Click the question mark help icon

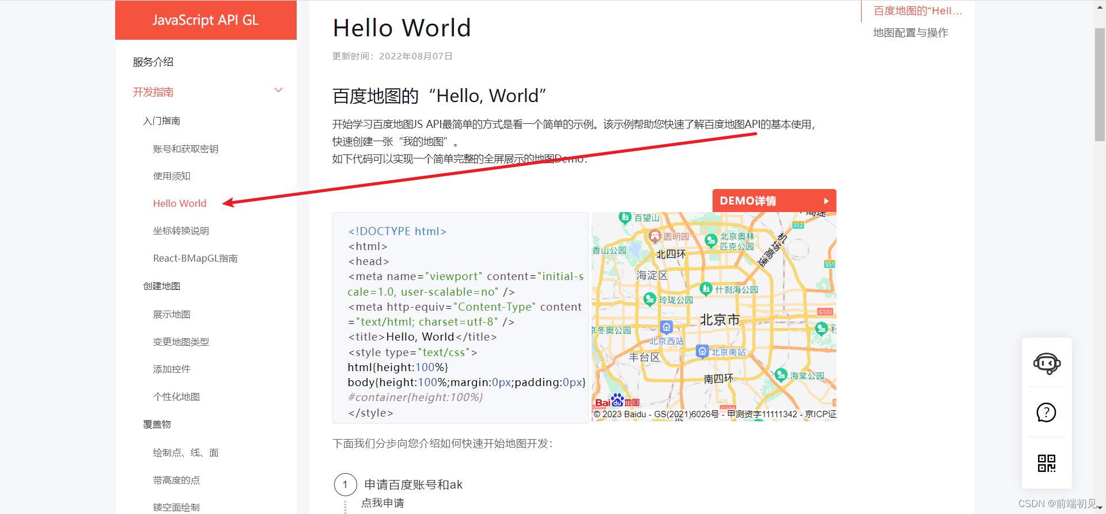[x=1046, y=413]
